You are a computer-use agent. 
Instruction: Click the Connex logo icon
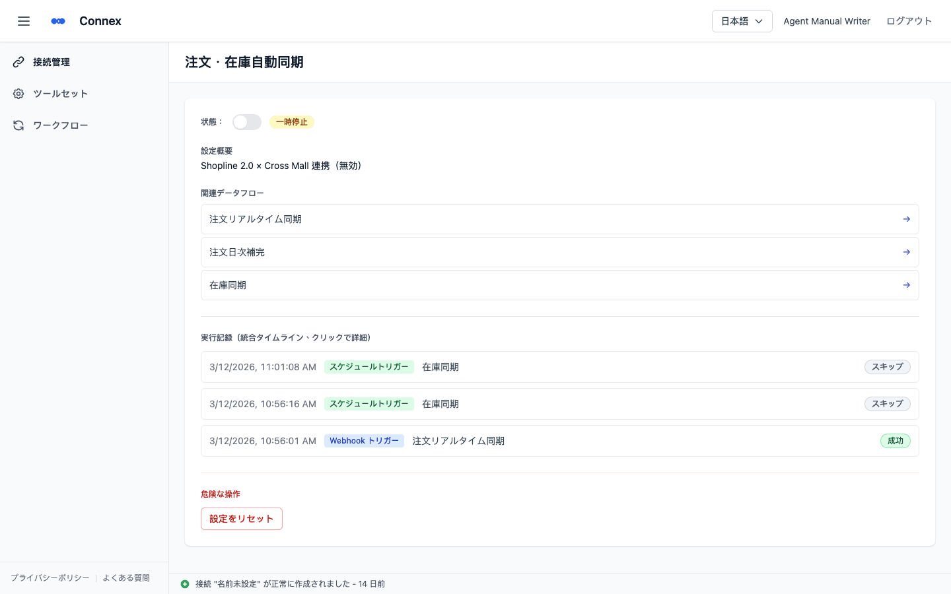tap(58, 21)
